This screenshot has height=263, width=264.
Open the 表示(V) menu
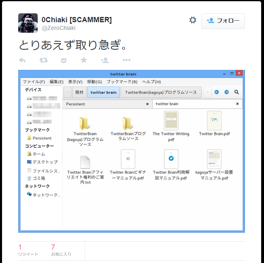(75, 82)
